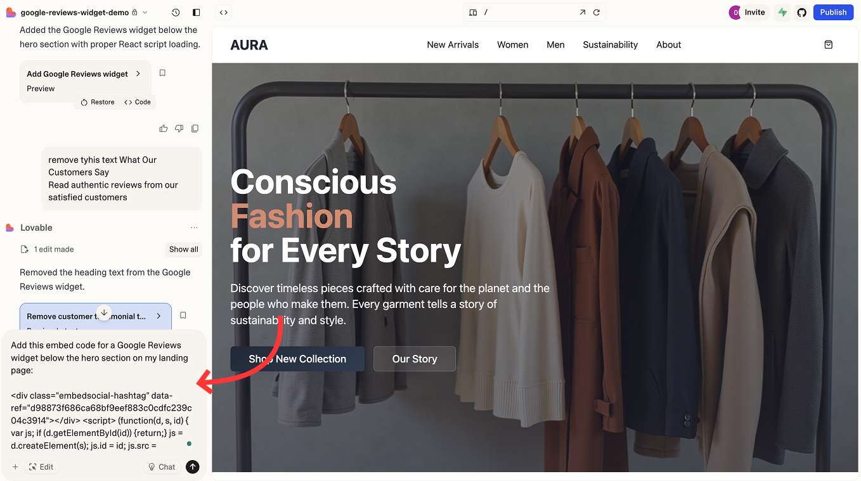Refresh the live preview

coord(596,11)
